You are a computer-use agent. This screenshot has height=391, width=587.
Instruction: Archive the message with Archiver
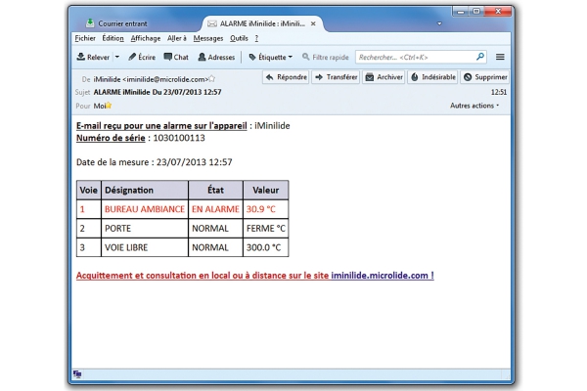384,77
